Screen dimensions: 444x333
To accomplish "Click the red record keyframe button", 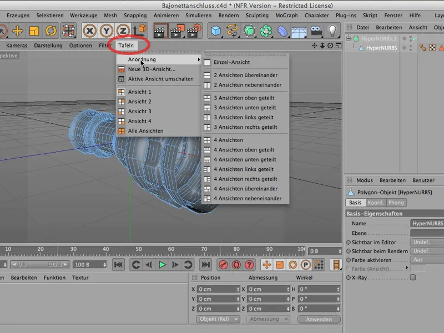I will point(223,265).
